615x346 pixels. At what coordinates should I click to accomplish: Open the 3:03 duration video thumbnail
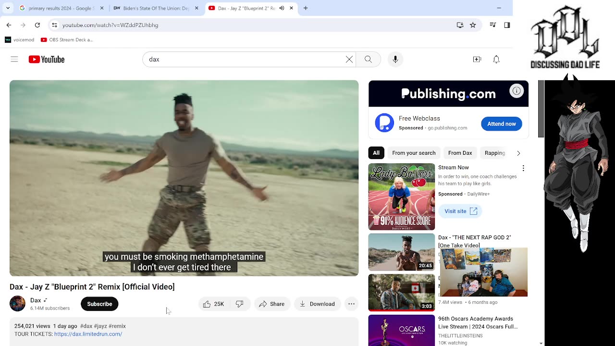402,293
